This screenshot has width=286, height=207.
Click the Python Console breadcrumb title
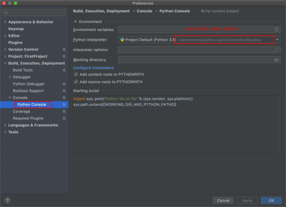coord(174,11)
